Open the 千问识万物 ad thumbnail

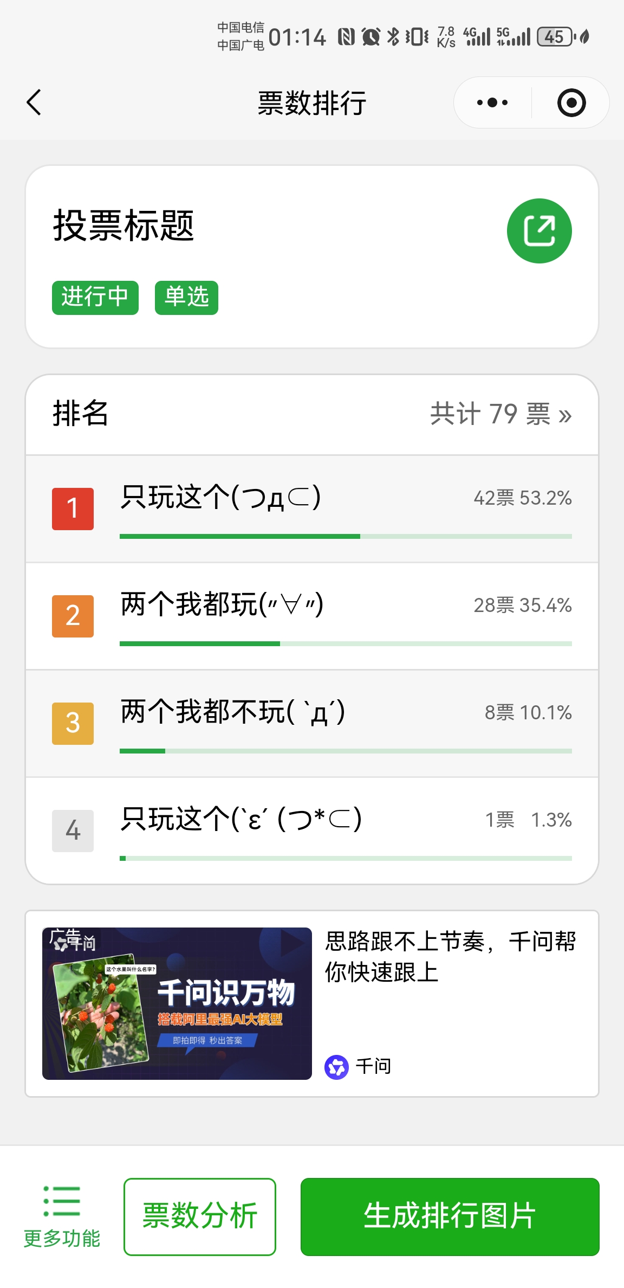click(177, 1003)
